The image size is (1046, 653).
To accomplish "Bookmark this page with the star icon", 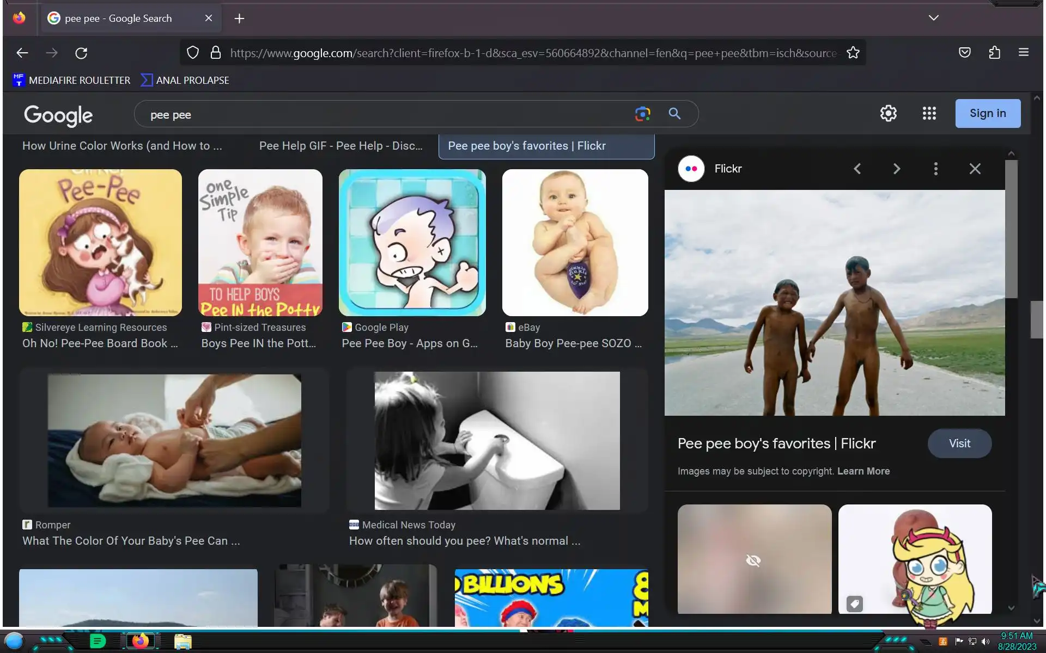I will coord(853,53).
